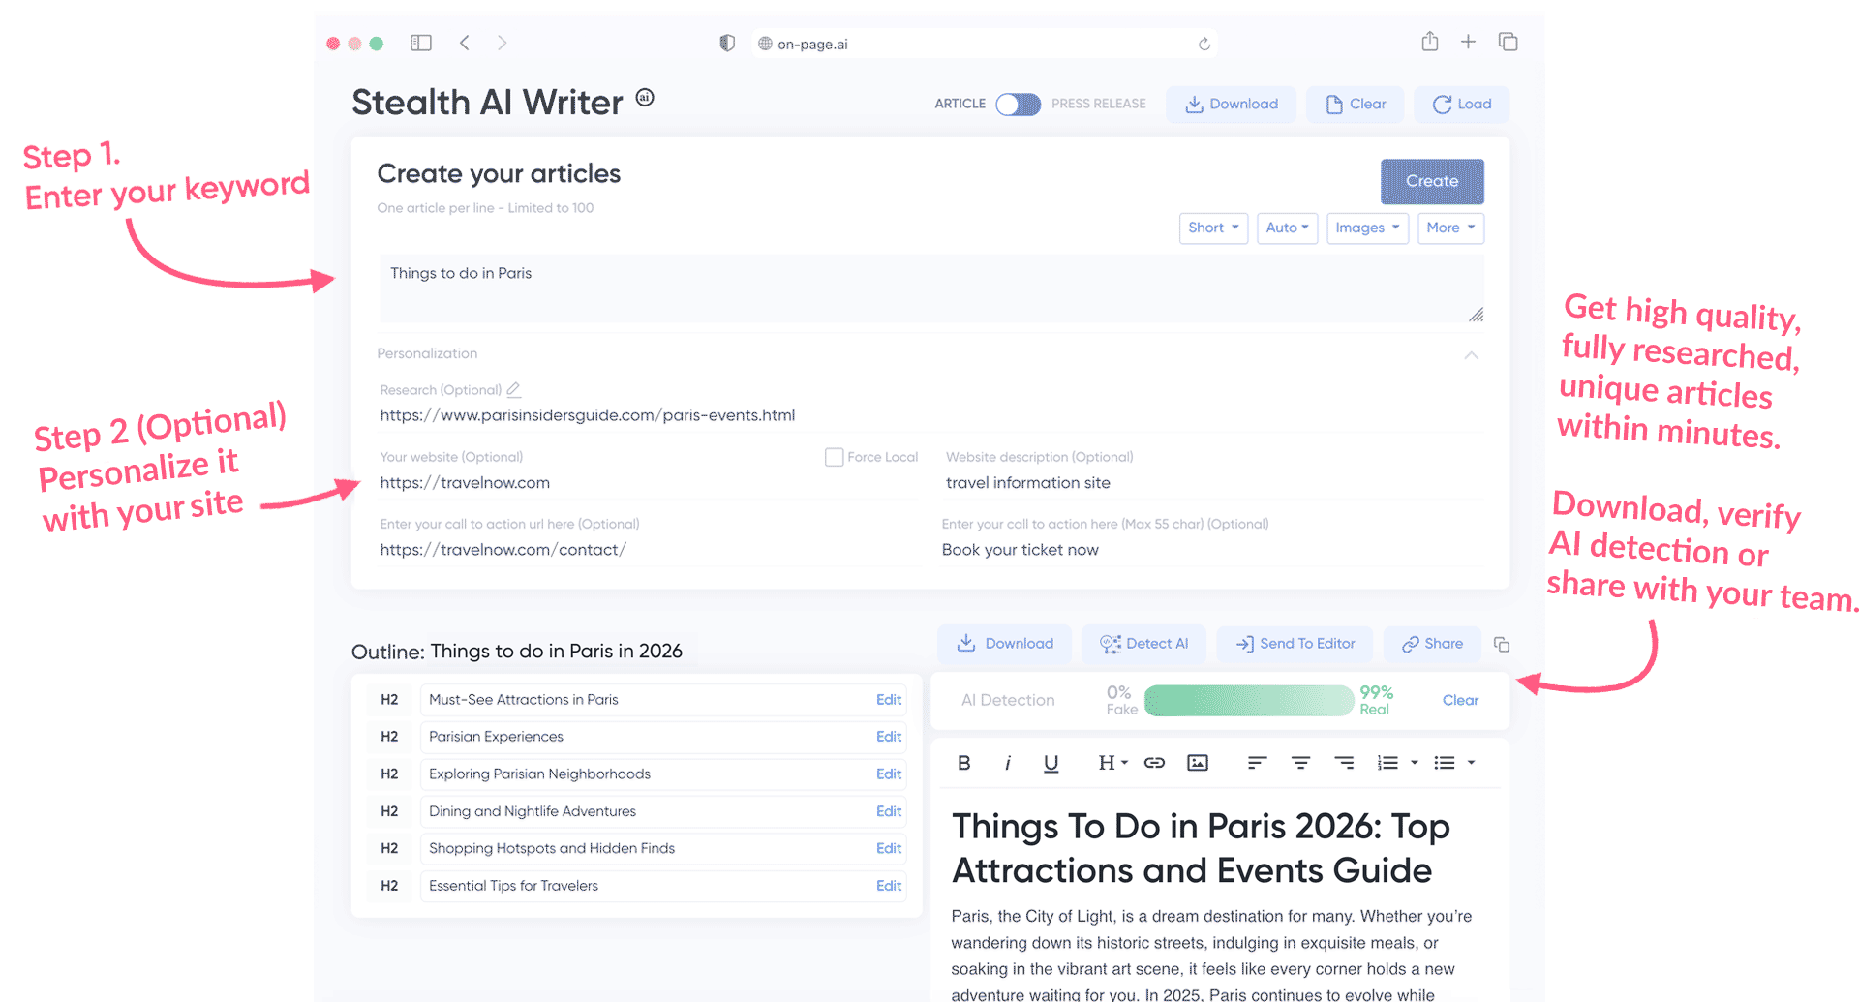Click the Detect AI button

pos(1143,644)
